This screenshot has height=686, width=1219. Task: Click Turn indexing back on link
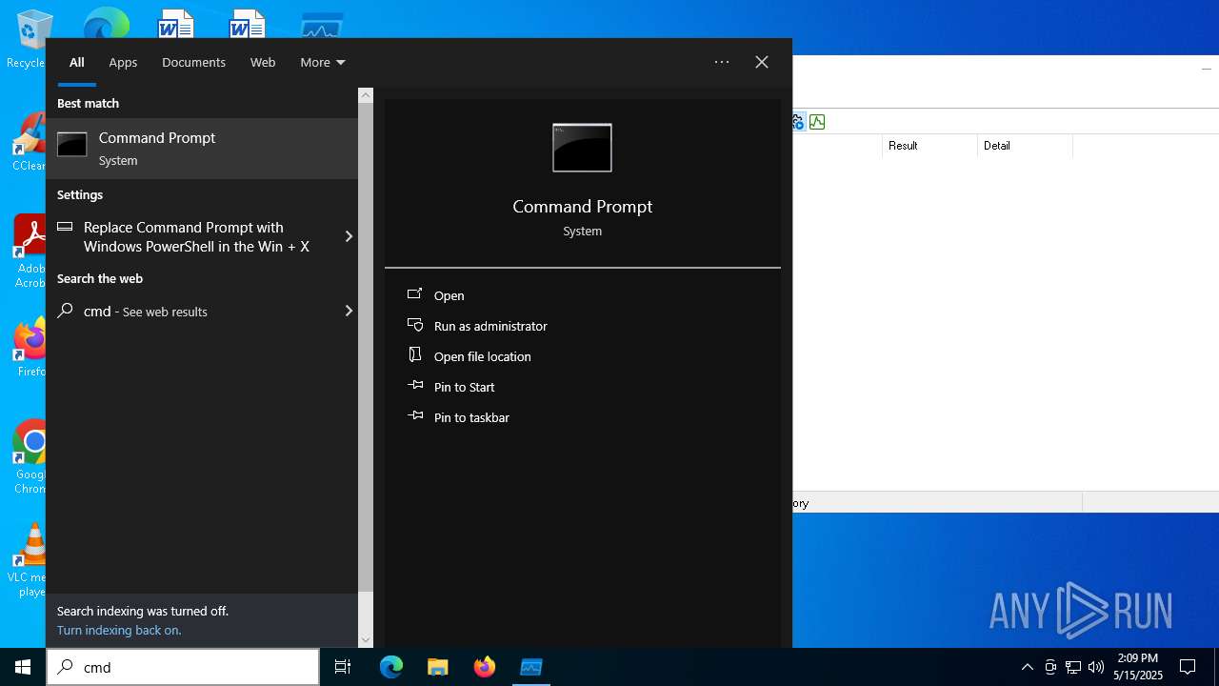[x=119, y=630]
